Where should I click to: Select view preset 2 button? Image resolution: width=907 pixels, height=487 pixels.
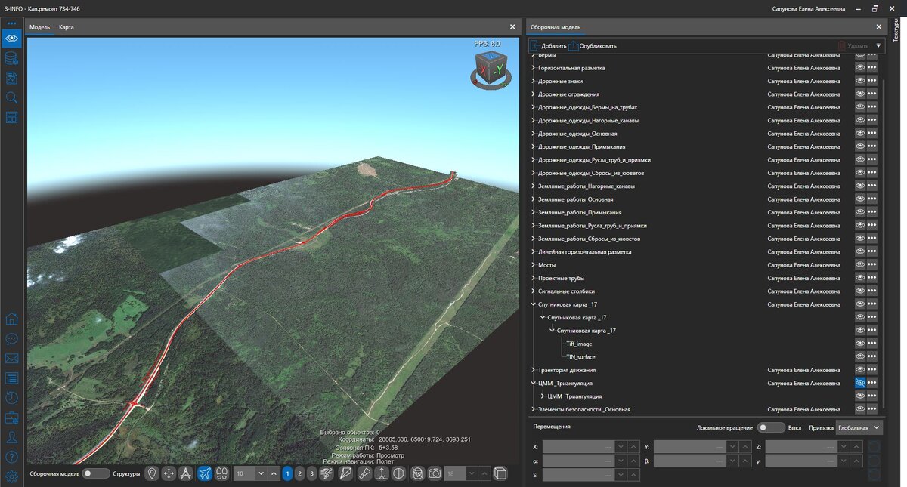(x=299, y=473)
